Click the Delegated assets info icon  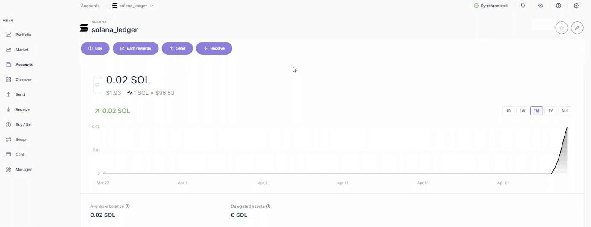[268, 206]
